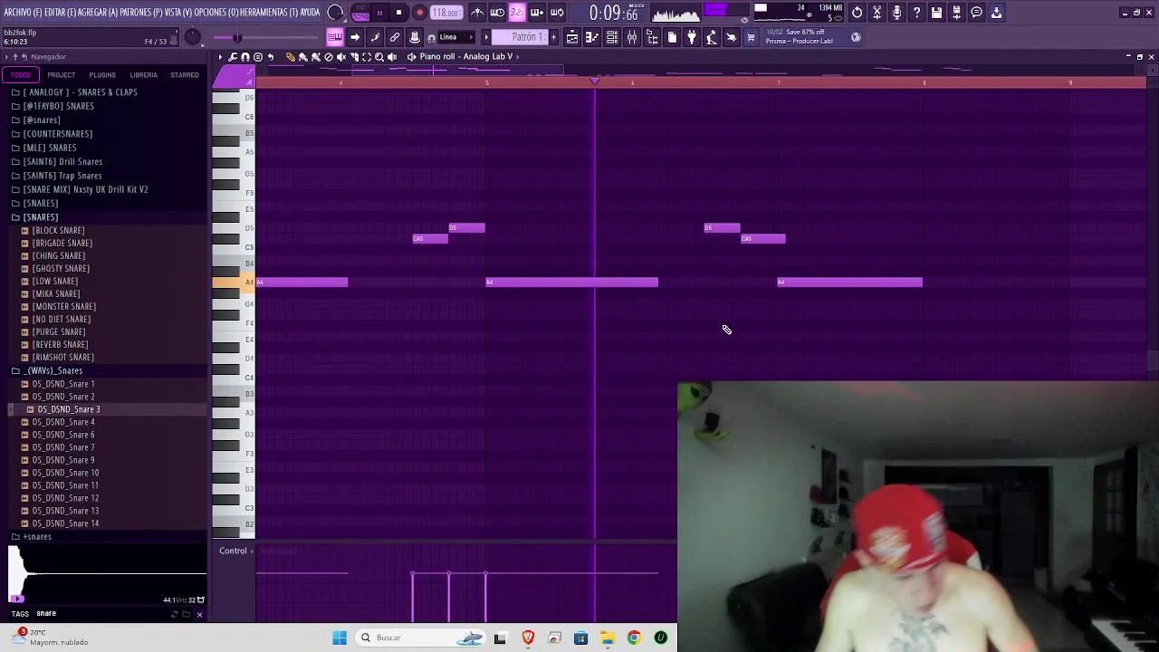The height and width of the screenshot is (652, 1159).
Task: Click the audio scissors tool icon
Action: tap(876, 13)
